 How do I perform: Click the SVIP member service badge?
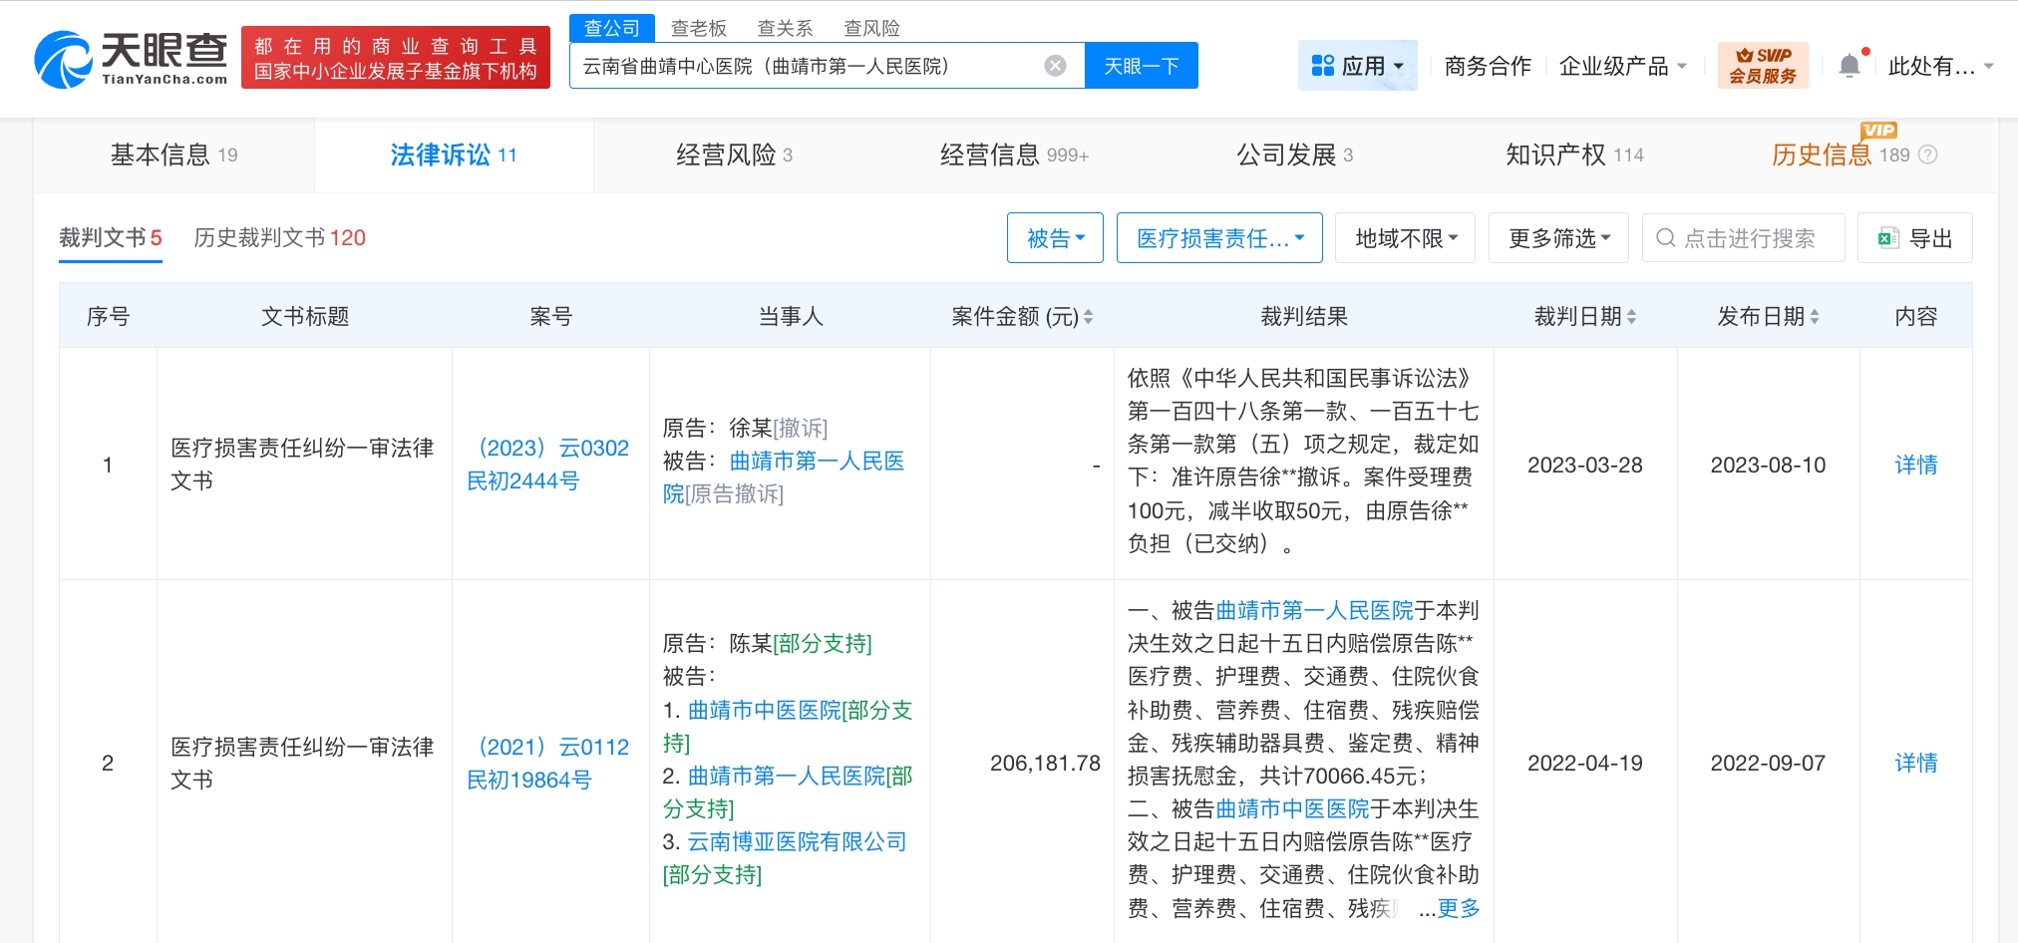click(1762, 66)
